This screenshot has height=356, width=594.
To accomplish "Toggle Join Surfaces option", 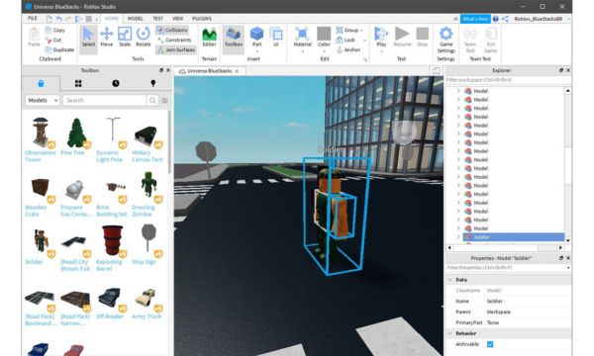I will pos(176,49).
